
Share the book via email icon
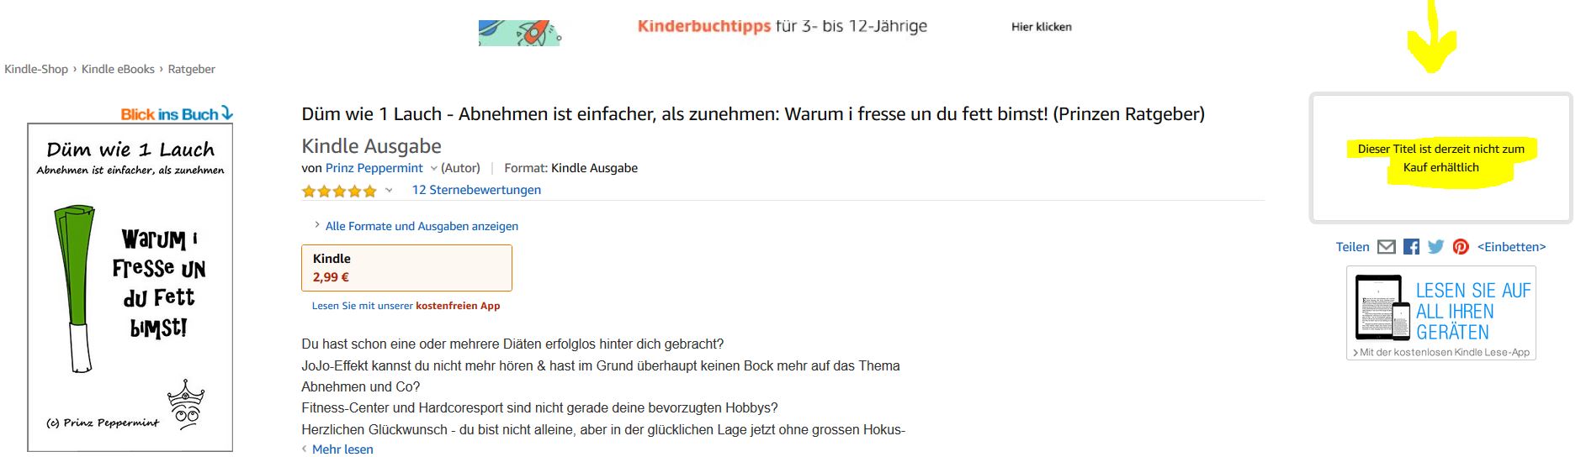point(1386,247)
